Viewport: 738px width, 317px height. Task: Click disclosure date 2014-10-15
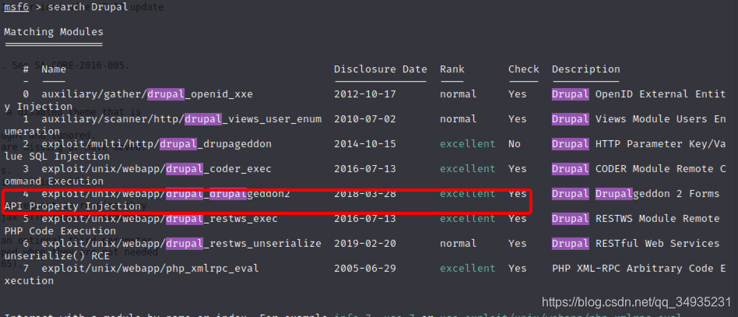tap(365, 143)
